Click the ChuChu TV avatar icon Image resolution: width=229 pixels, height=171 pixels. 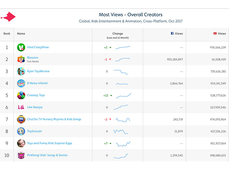21,119
